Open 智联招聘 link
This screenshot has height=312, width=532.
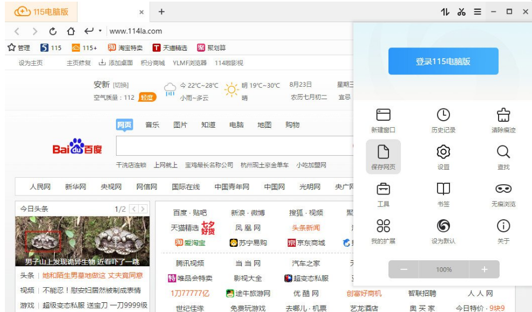[x=422, y=293]
